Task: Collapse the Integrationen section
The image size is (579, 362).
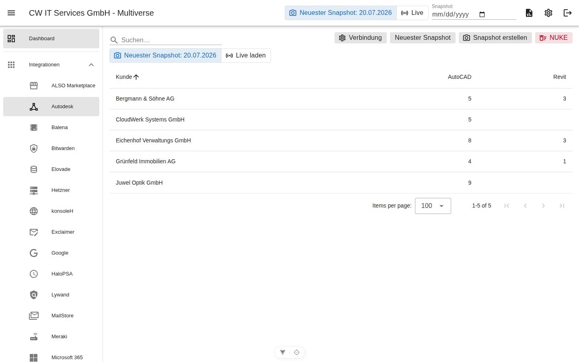Action: [91, 65]
